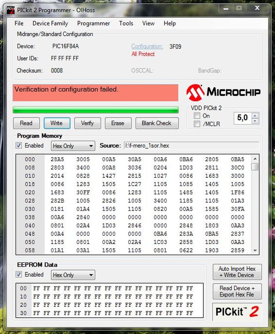275x334 pixels.
Task: Click program memory cell 283A in row 048
Action: click(x=186, y=234)
